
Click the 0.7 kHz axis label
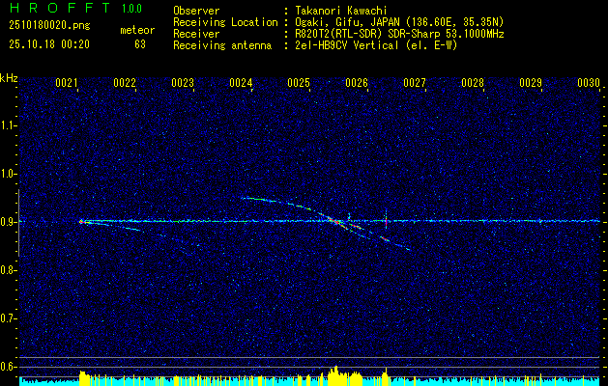pos(8,319)
